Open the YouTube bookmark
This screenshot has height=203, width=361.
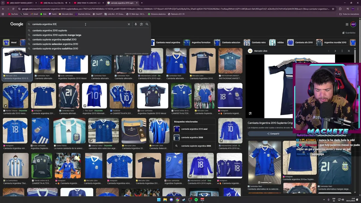[13, 14]
